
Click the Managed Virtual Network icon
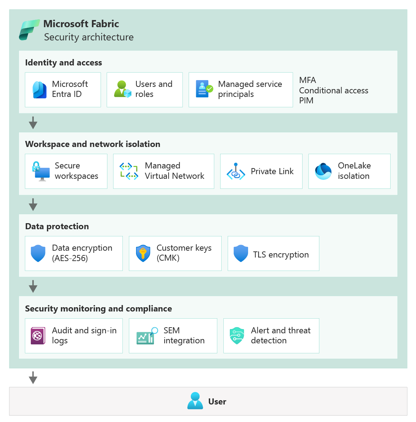(129, 171)
